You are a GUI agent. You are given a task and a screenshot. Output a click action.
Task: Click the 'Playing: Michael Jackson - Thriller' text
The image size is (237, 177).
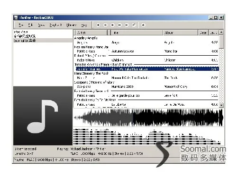(81, 149)
